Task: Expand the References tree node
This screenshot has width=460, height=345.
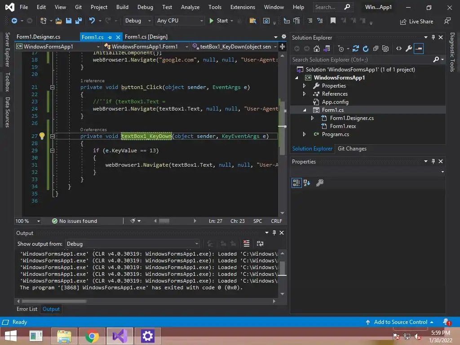Action: coord(304,94)
